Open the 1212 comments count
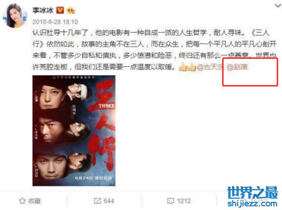The image size is (282, 210). [x=184, y=201]
